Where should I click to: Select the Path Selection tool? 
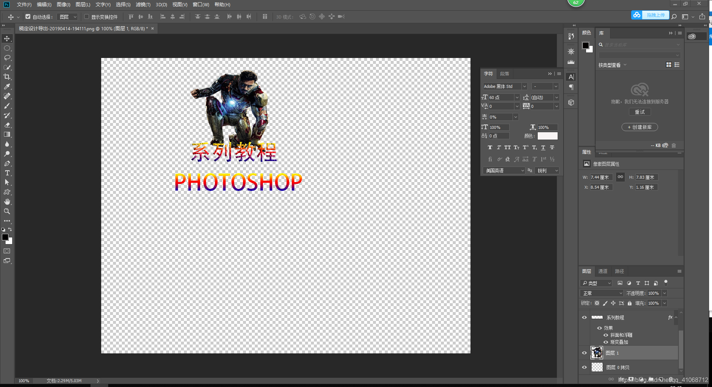point(7,182)
